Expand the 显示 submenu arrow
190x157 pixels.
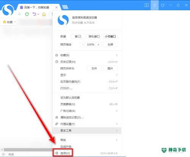coord(117,75)
